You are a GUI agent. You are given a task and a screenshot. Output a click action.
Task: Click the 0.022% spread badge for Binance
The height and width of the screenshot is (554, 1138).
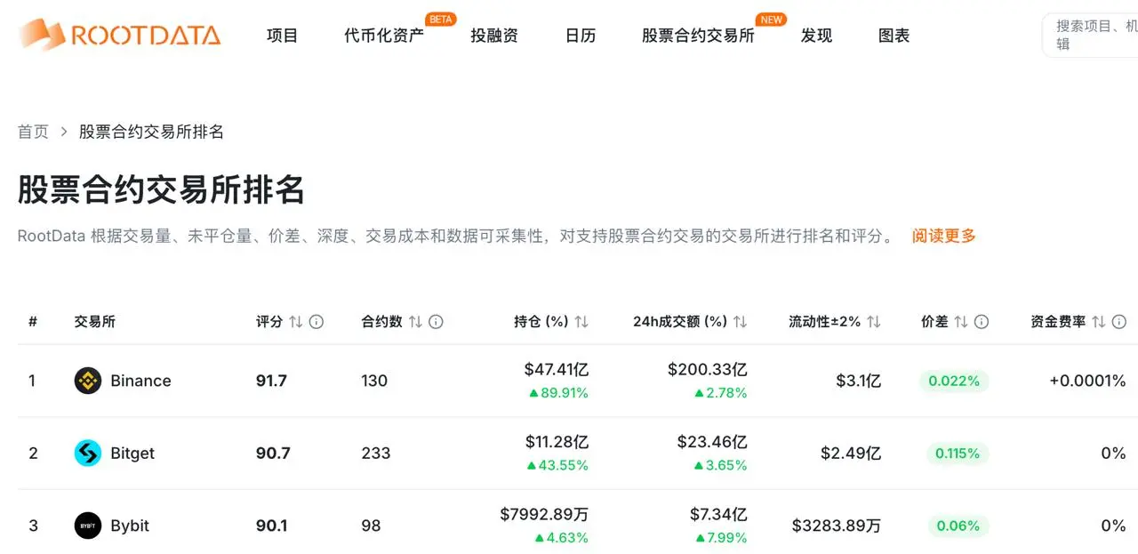tap(954, 381)
